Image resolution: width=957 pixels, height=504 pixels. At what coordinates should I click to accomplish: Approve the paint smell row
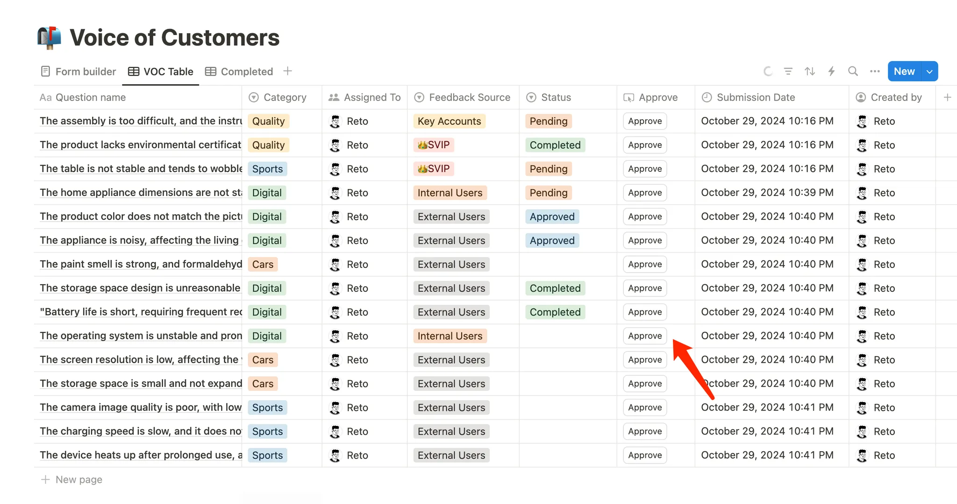click(x=645, y=264)
